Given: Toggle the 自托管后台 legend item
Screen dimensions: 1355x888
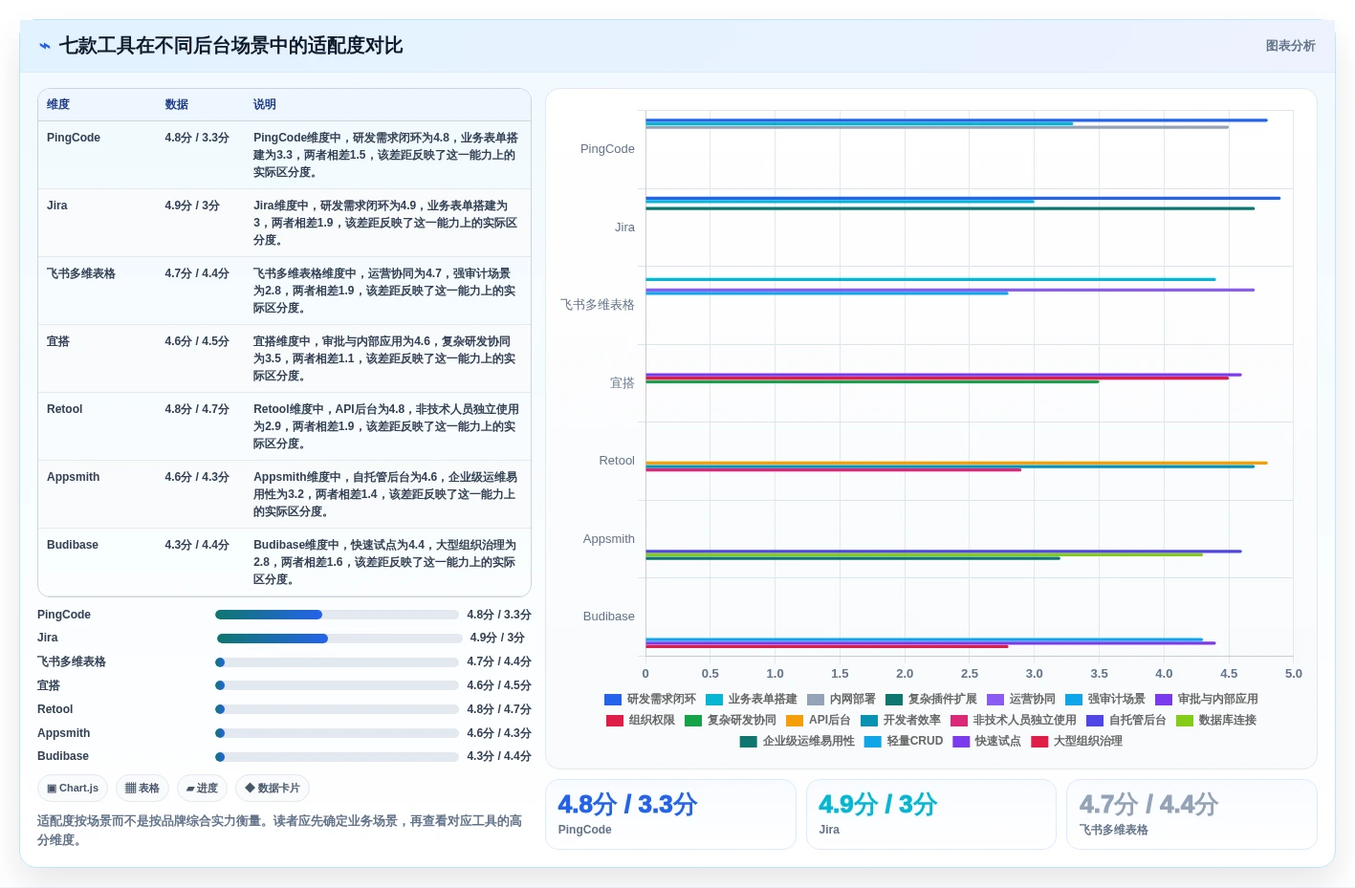Looking at the screenshot, I should pyautogui.click(x=1126, y=721).
